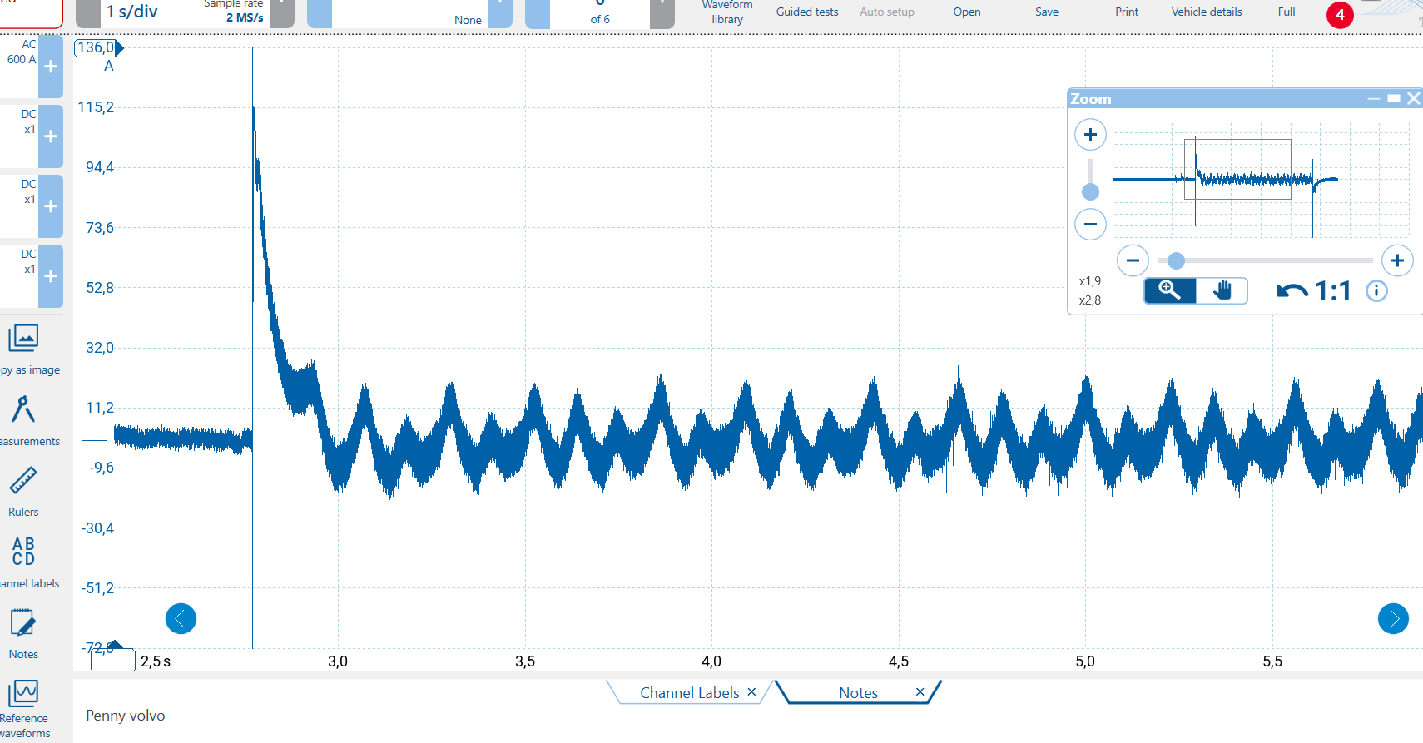1423x743 pixels.
Task: Switch to the Channel Labels tab
Action: point(689,692)
